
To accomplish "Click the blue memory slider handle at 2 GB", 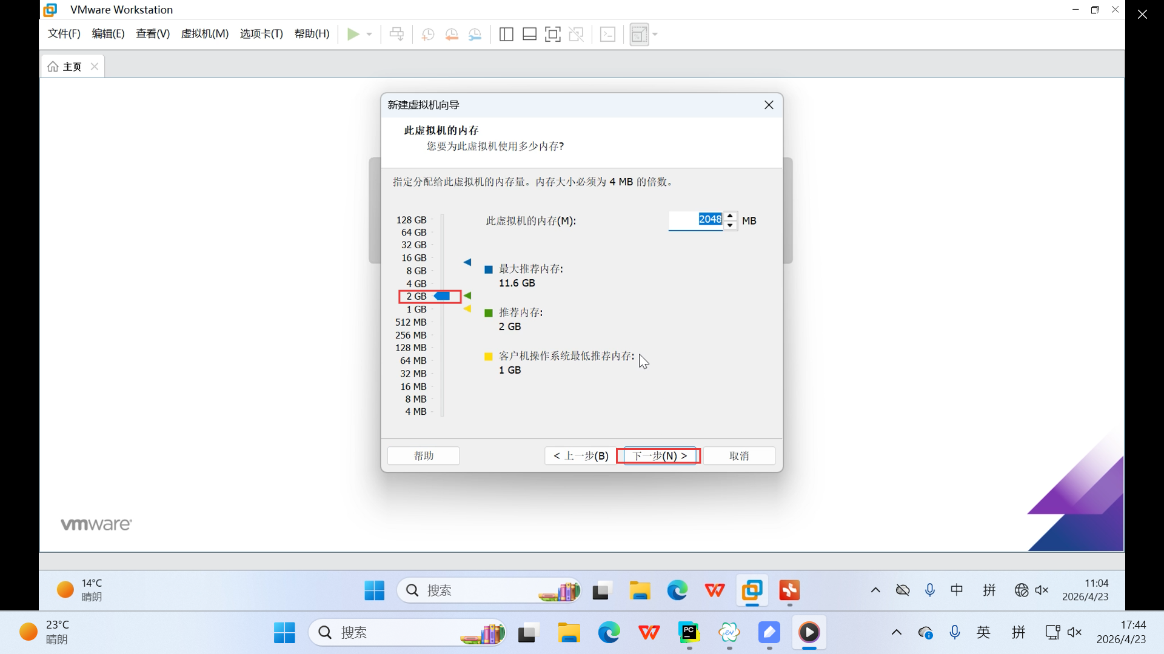I will [443, 296].
